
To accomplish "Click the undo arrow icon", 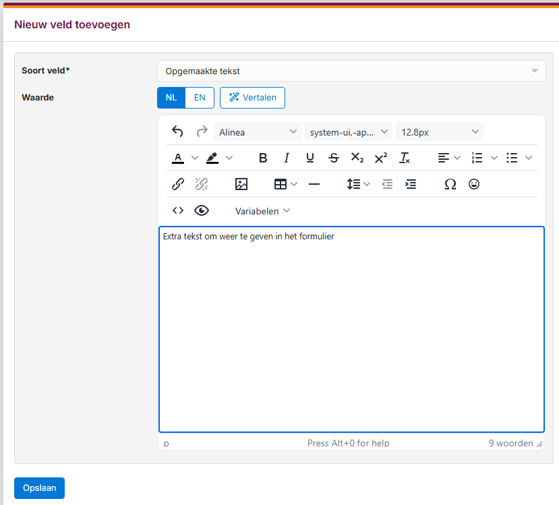I will (x=178, y=132).
